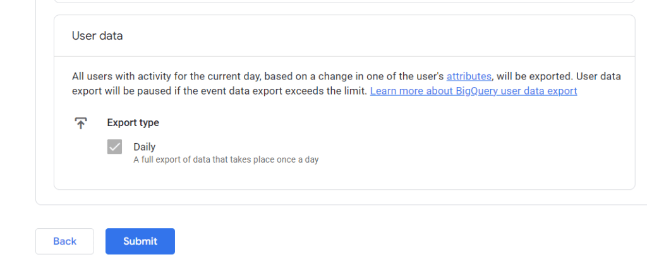Screen dimensions: 647x266
Task: Click the User data section heading
Action: (x=97, y=36)
